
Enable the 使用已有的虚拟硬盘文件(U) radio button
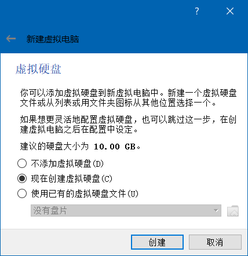point(22,193)
